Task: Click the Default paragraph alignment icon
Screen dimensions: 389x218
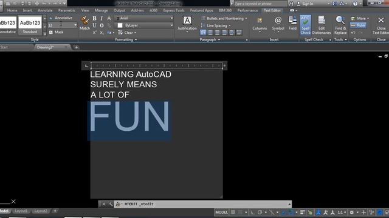Action: 203,32
